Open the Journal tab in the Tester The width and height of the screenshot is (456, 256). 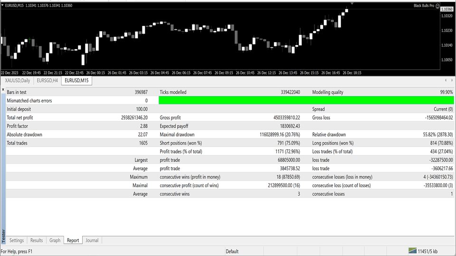tap(92, 240)
